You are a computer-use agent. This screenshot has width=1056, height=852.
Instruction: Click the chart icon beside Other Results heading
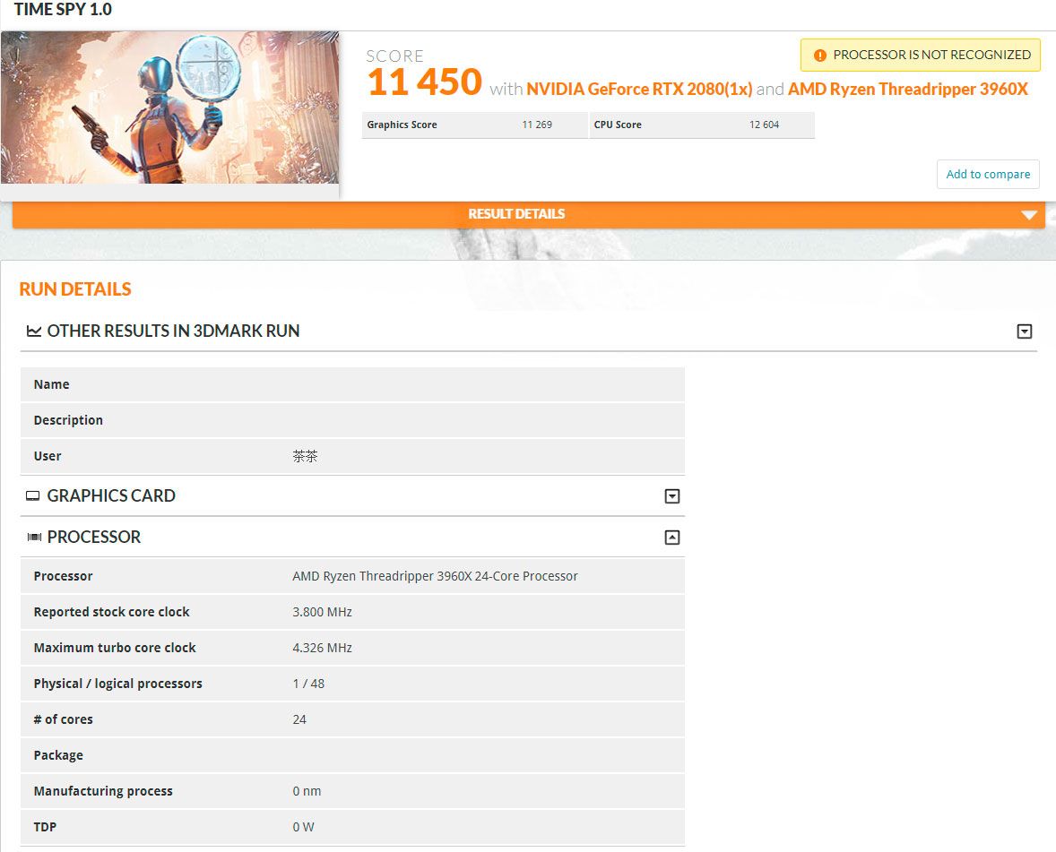tap(34, 331)
